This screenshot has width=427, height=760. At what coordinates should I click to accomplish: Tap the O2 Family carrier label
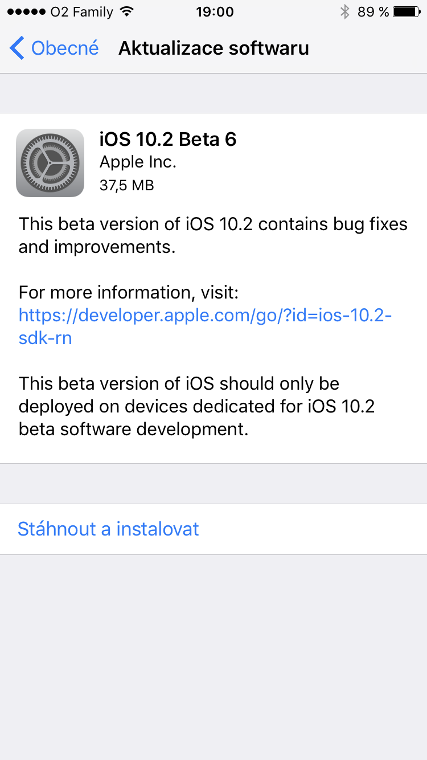click(x=81, y=12)
